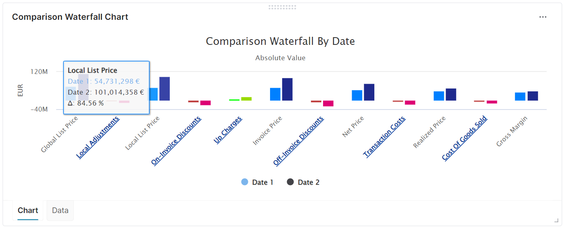Click the Transaction Costs link
Viewport: 566px width, 230px height.
click(384, 137)
